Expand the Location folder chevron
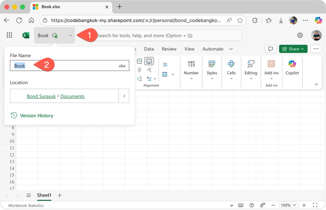The width and height of the screenshot is (326, 210). pyautogui.click(x=123, y=96)
